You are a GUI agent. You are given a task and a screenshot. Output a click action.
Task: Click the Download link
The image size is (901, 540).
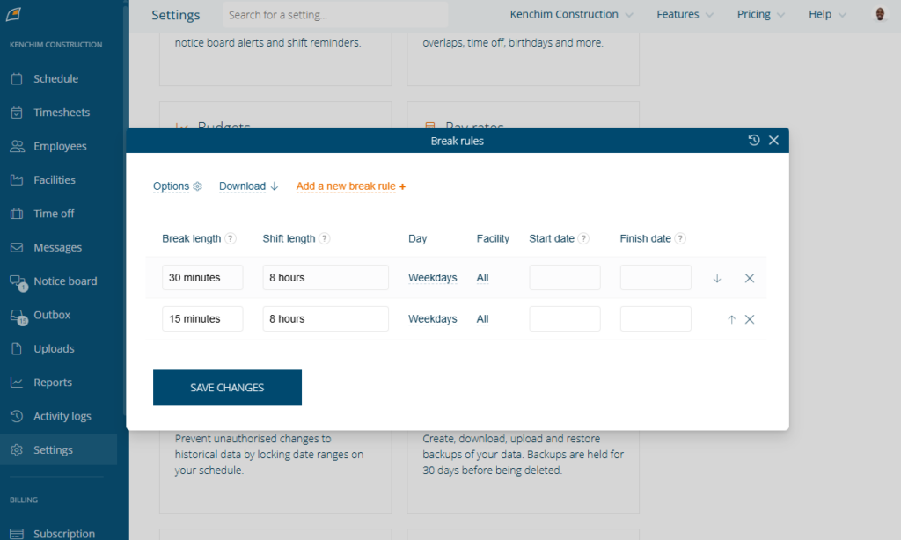click(x=248, y=186)
